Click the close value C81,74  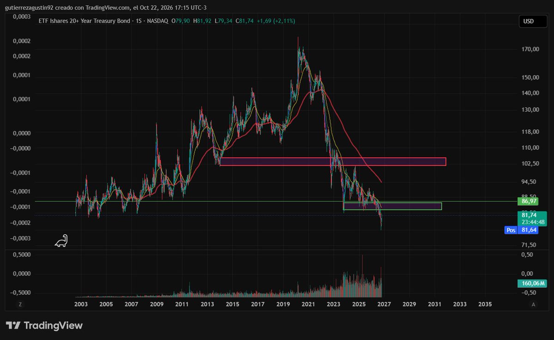tap(244, 21)
